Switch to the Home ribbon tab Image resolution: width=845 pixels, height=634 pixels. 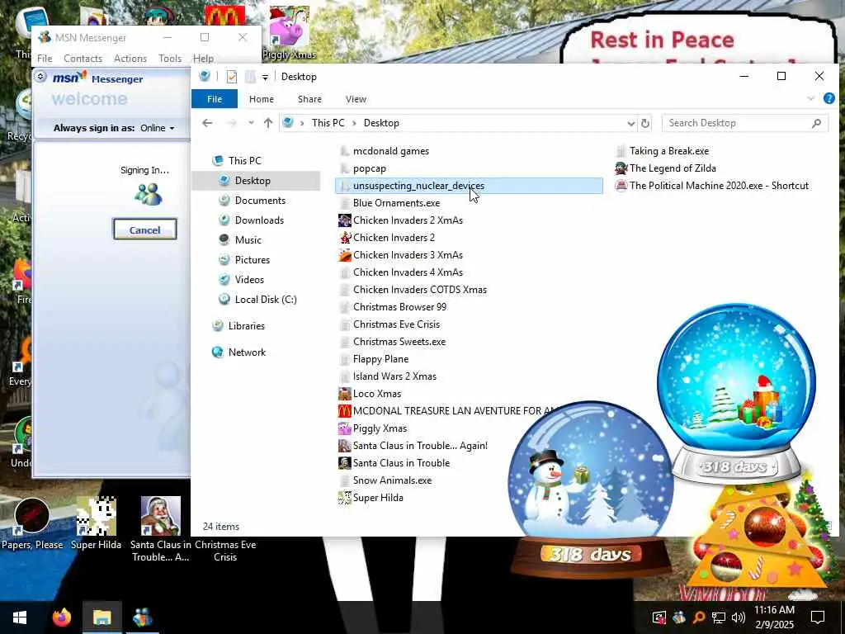click(262, 99)
